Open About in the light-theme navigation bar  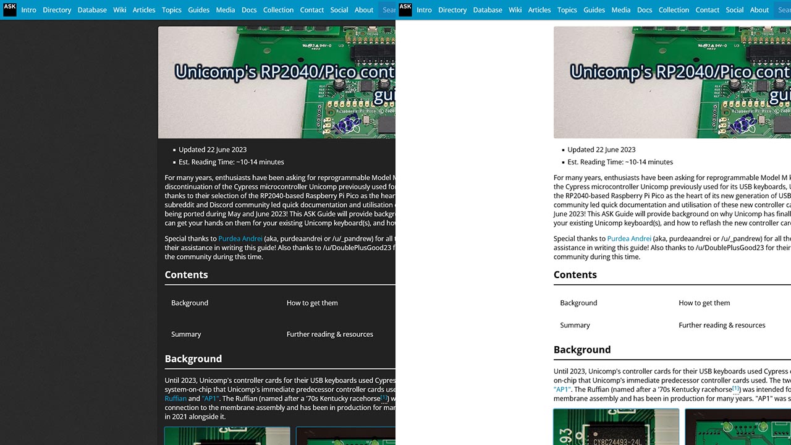point(759,10)
